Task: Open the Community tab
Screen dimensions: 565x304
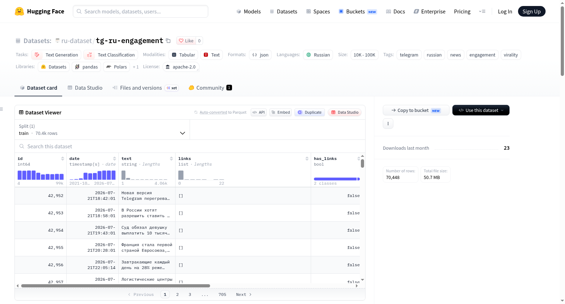Action: click(x=210, y=88)
